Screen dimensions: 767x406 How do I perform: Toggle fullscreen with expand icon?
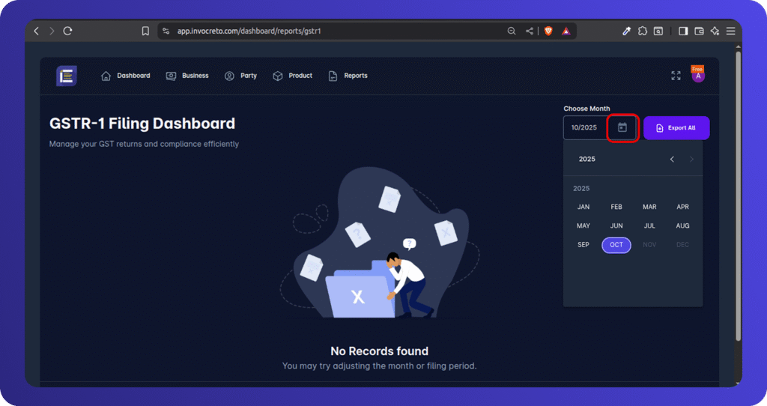click(676, 76)
